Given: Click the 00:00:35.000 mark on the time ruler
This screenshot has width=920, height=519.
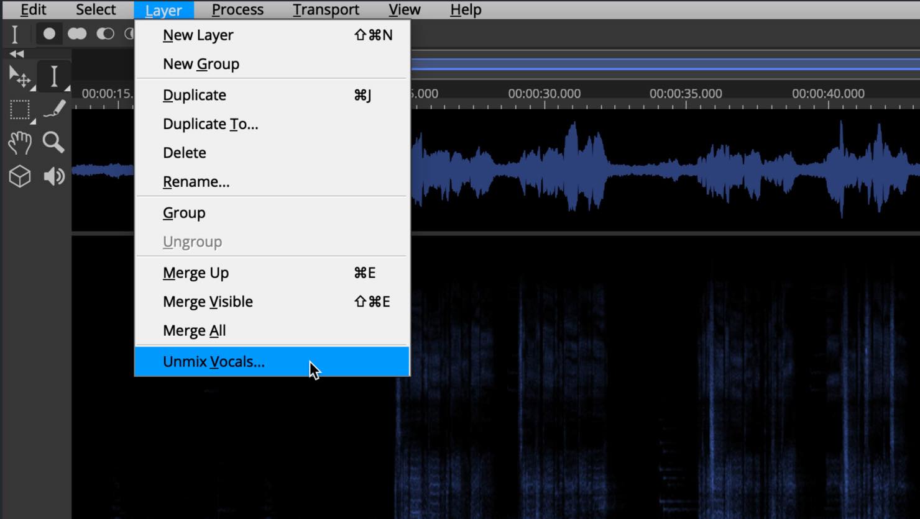Looking at the screenshot, I should [x=686, y=94].
